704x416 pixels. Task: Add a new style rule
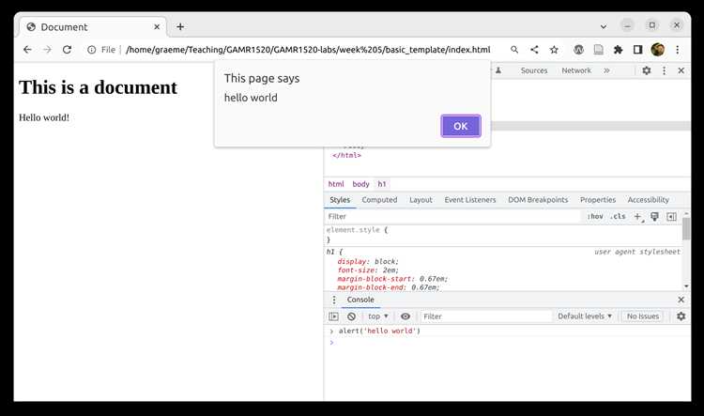pos(637,217)
